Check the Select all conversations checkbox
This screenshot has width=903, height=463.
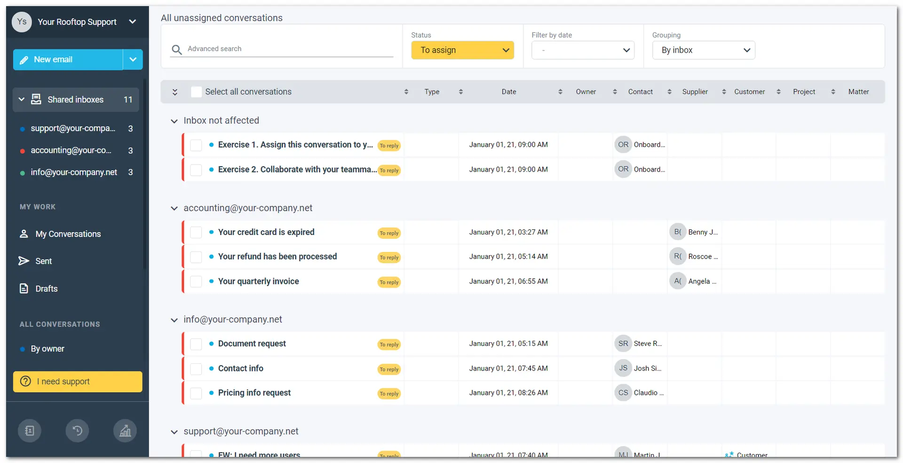tap(197, 92)
